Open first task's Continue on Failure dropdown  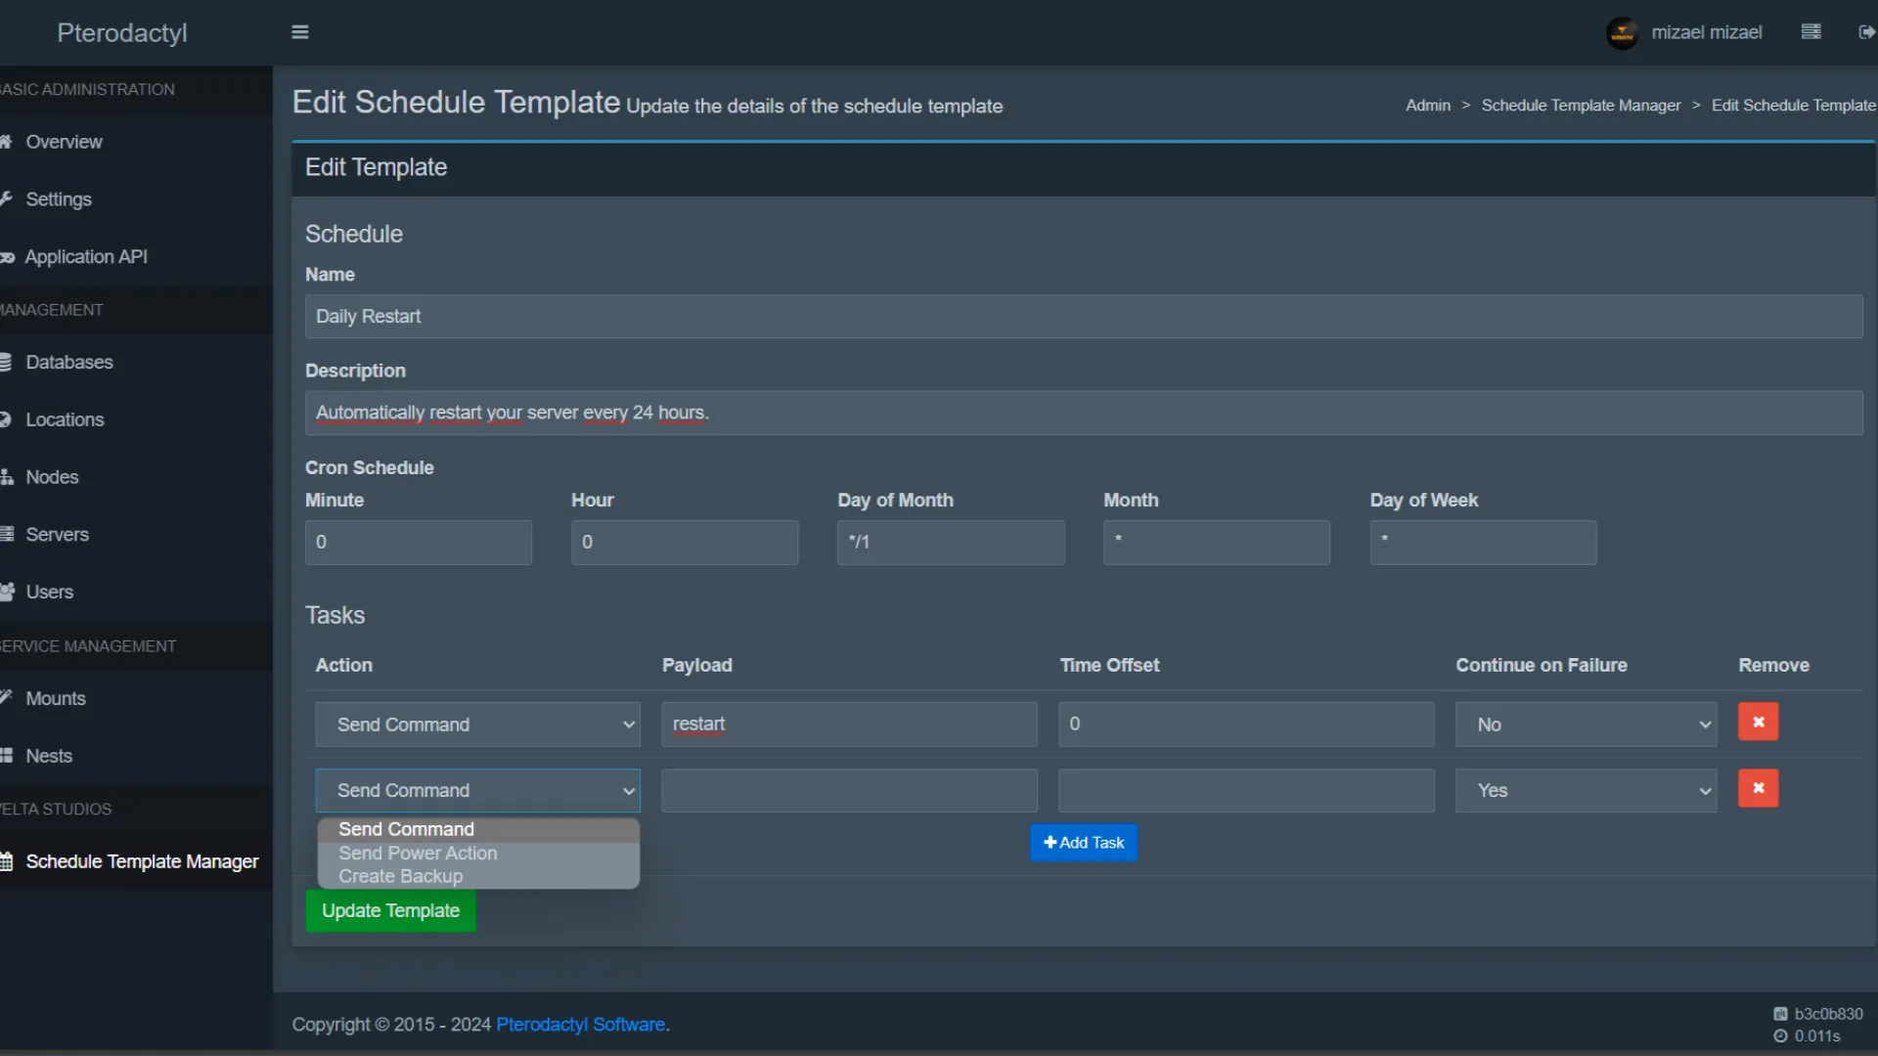1586,725
